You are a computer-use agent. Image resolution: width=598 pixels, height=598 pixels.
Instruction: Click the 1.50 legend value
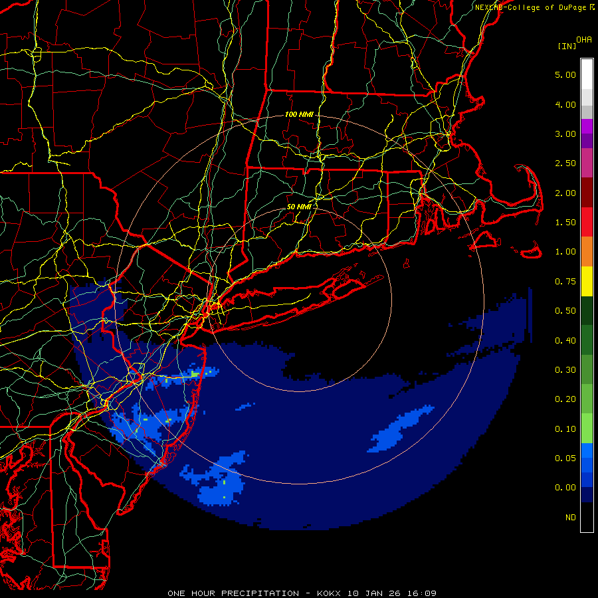tap(565, 223)
